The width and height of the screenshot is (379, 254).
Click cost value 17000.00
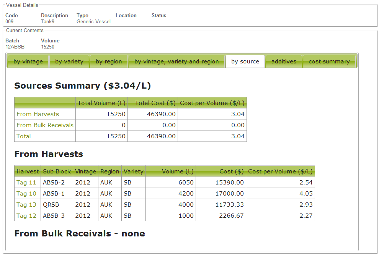(229, 193)
